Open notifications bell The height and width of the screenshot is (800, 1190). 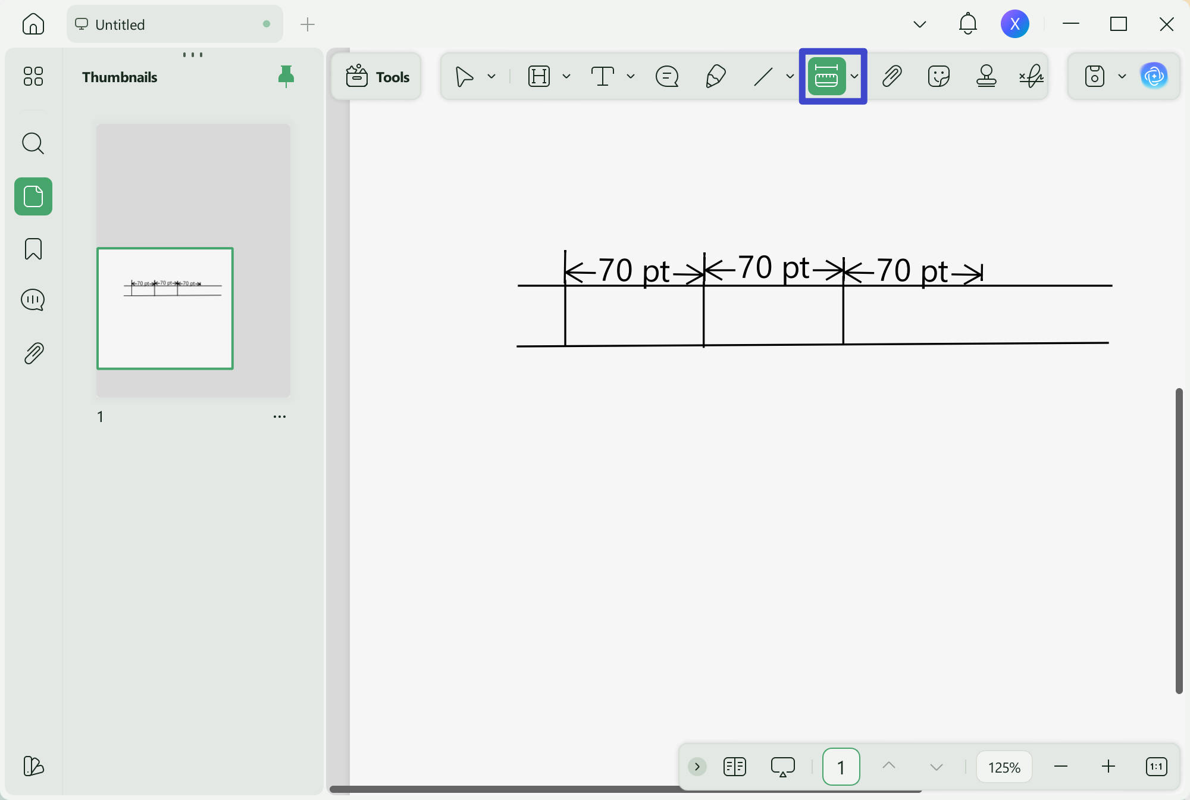coord(968,24)
